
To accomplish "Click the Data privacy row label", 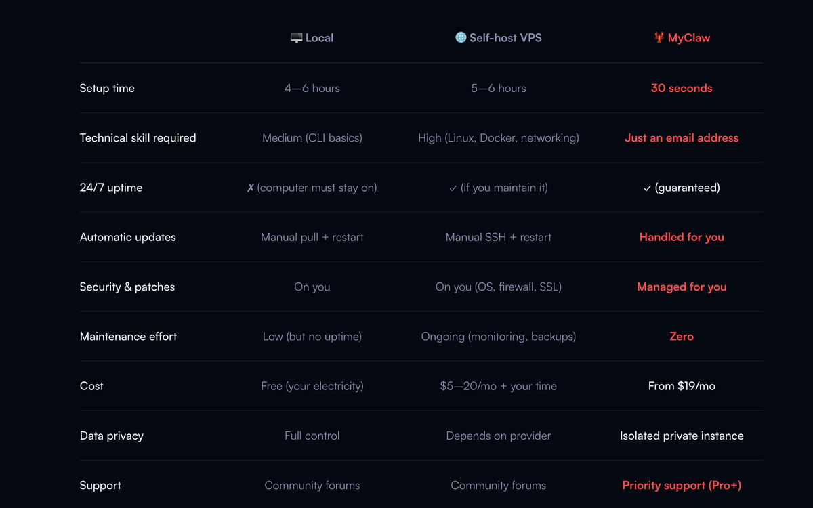I will point(112,436).
